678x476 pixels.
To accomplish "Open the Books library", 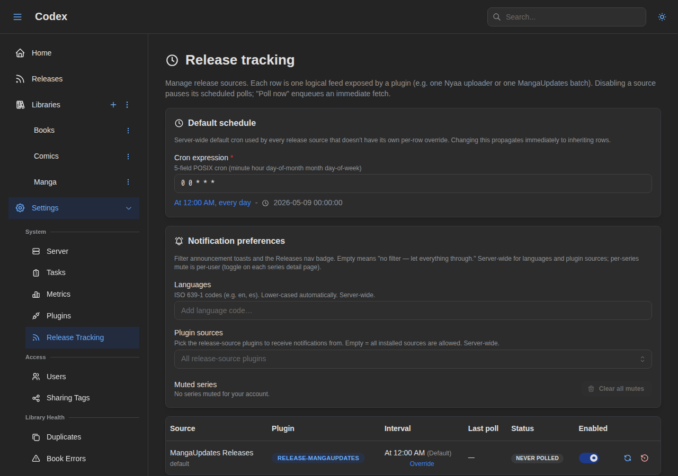I will (x=44, y=130).
